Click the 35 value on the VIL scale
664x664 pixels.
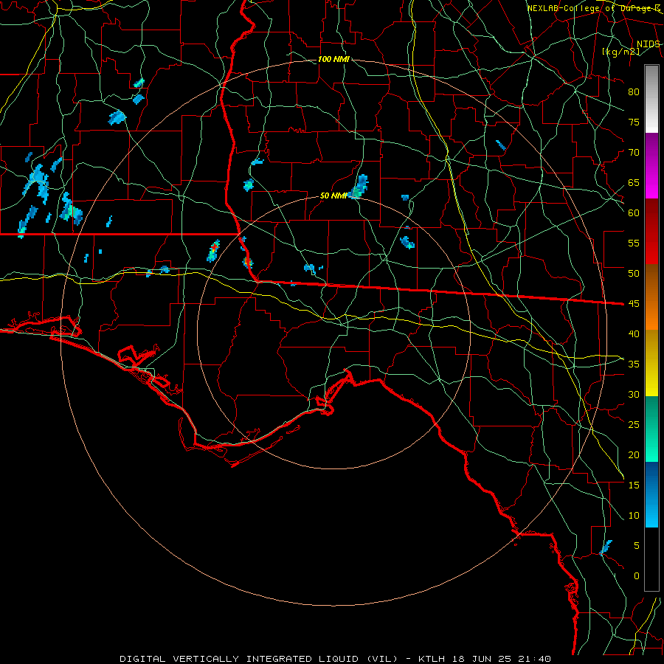point(634,364)
